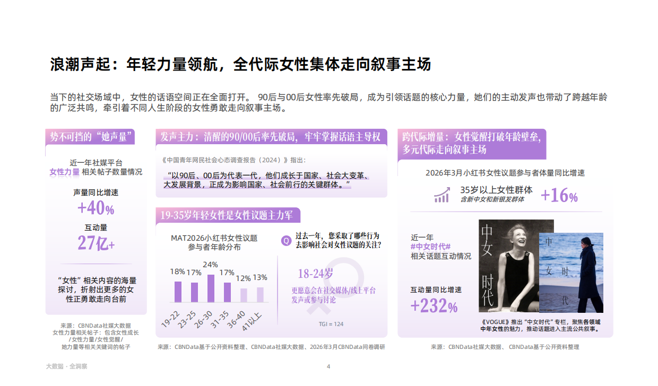Click the label 互动量同比增速

[436, 289]
